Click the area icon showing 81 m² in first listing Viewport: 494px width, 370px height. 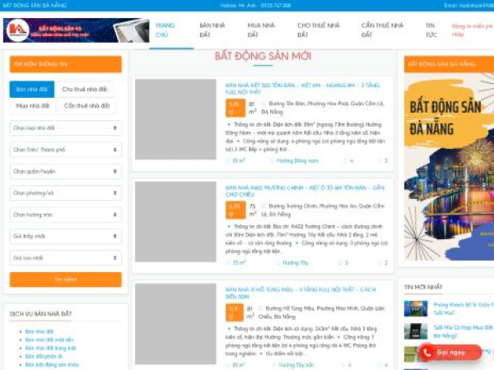click(228, 160)
